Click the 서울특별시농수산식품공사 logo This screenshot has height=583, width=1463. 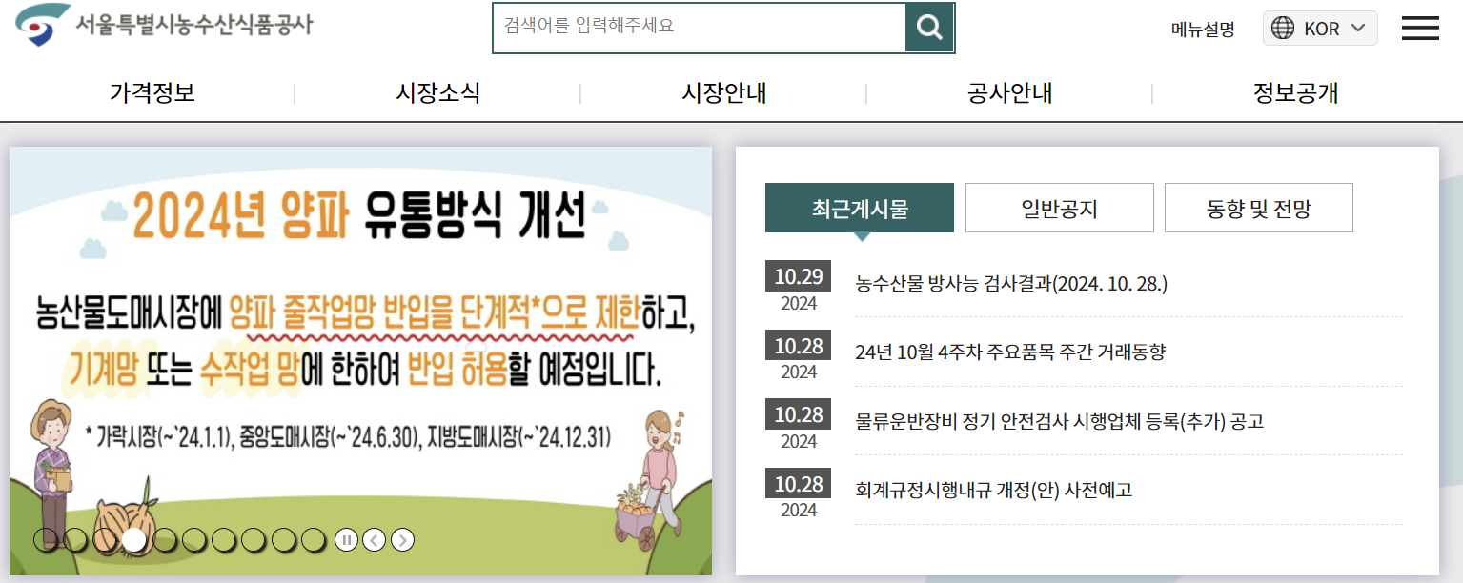tap(164, 25)
